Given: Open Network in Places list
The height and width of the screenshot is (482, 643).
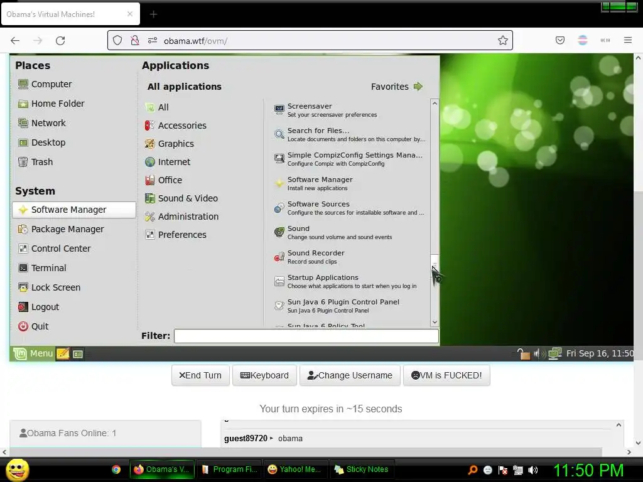Looking at the screenshot, I should [x=42, y=123].
